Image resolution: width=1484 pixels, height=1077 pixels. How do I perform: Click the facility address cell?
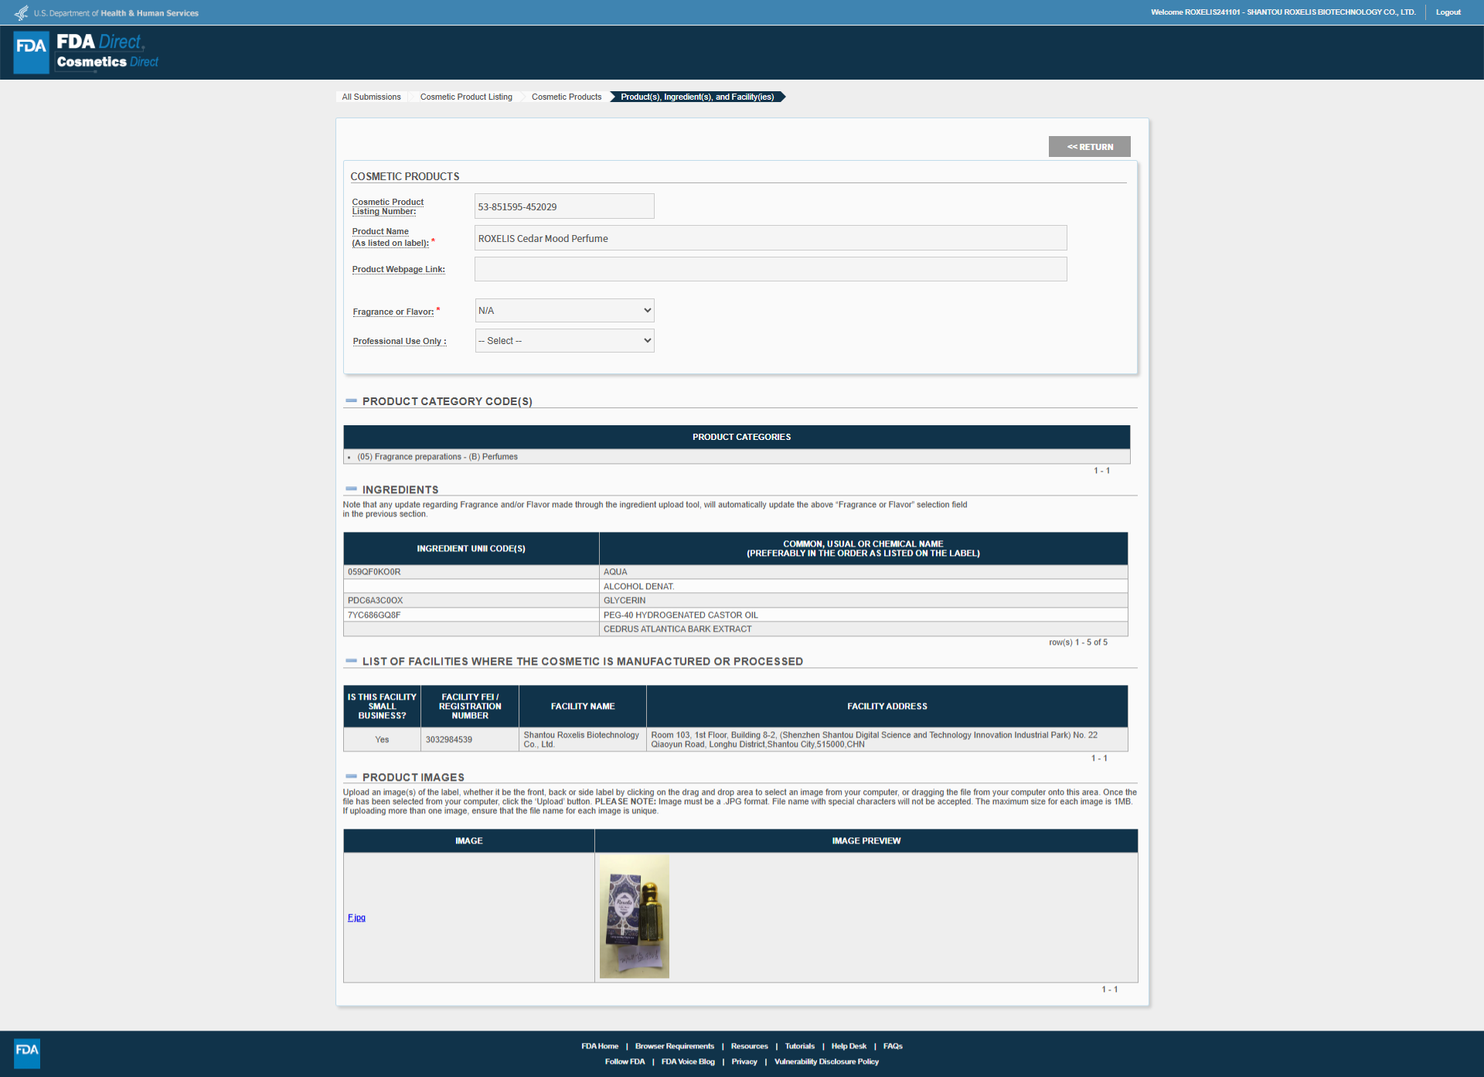point(887,740)
